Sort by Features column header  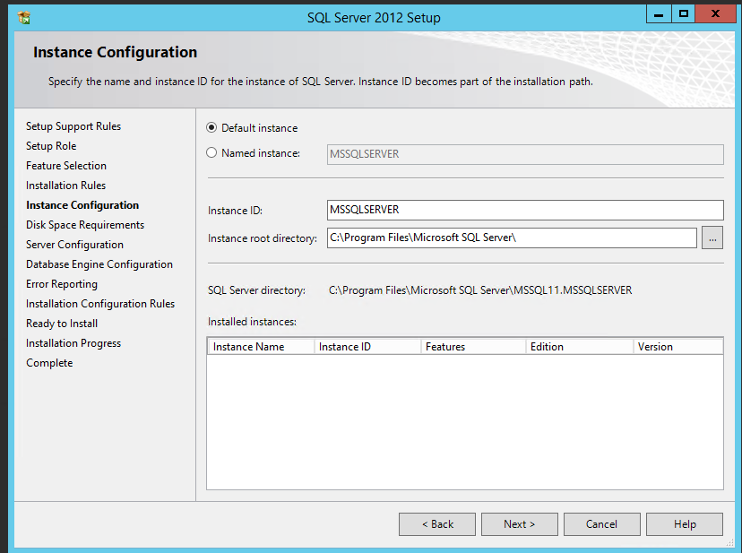(474, 347)
